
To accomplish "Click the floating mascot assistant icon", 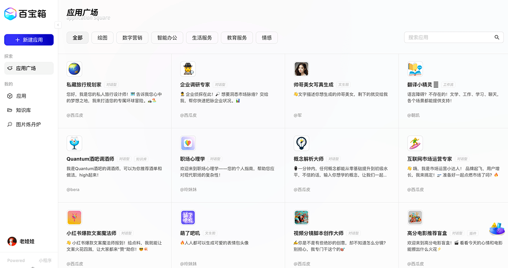I will pos(497,229).
